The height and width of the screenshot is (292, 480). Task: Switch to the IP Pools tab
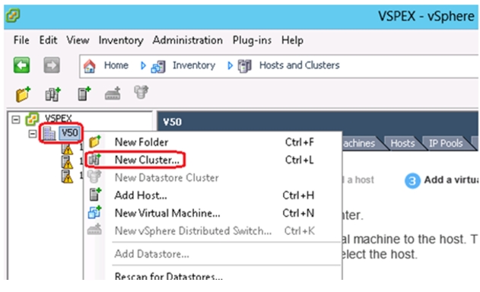coord(446,143)
